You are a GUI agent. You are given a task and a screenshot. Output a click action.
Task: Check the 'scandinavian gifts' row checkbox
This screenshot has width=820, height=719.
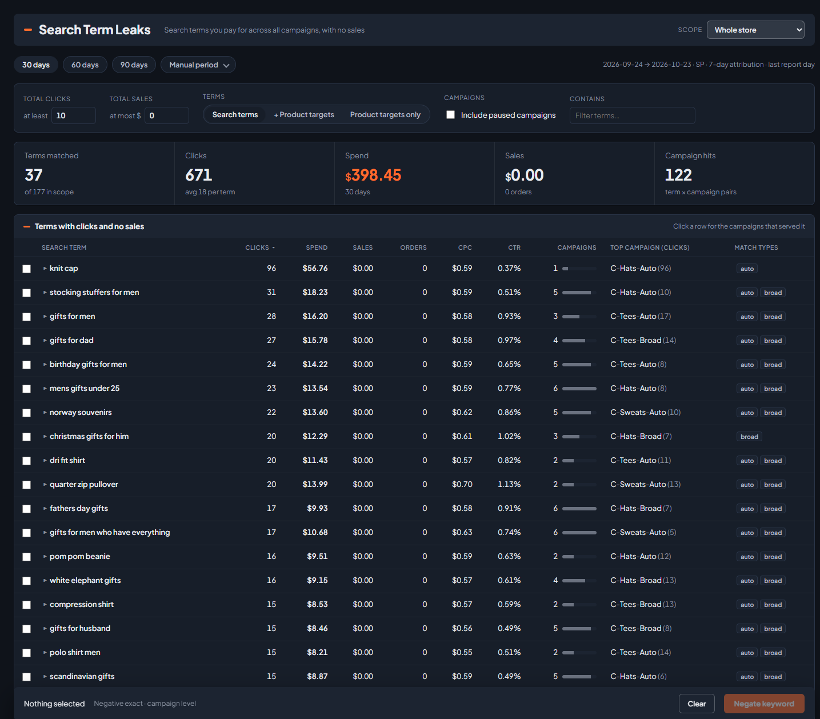pos(26,677)
